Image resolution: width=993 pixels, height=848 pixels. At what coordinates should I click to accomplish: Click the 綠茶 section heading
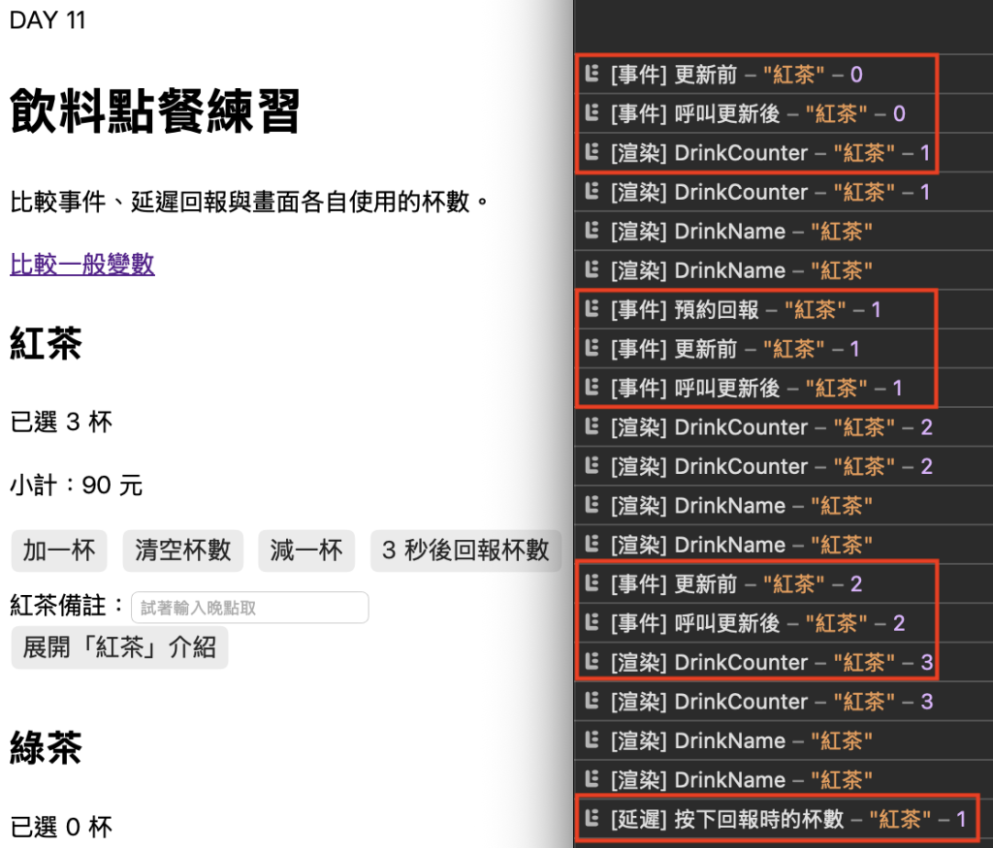point(46,748)
